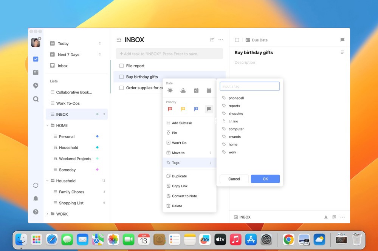Open the more dots in detail footer

click(342, 217)
